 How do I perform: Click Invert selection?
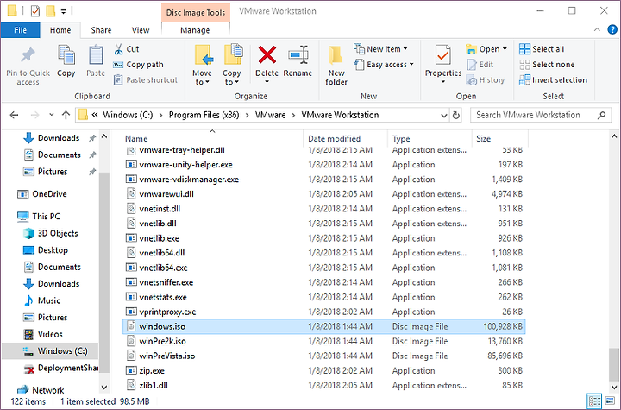click(553, 80)
